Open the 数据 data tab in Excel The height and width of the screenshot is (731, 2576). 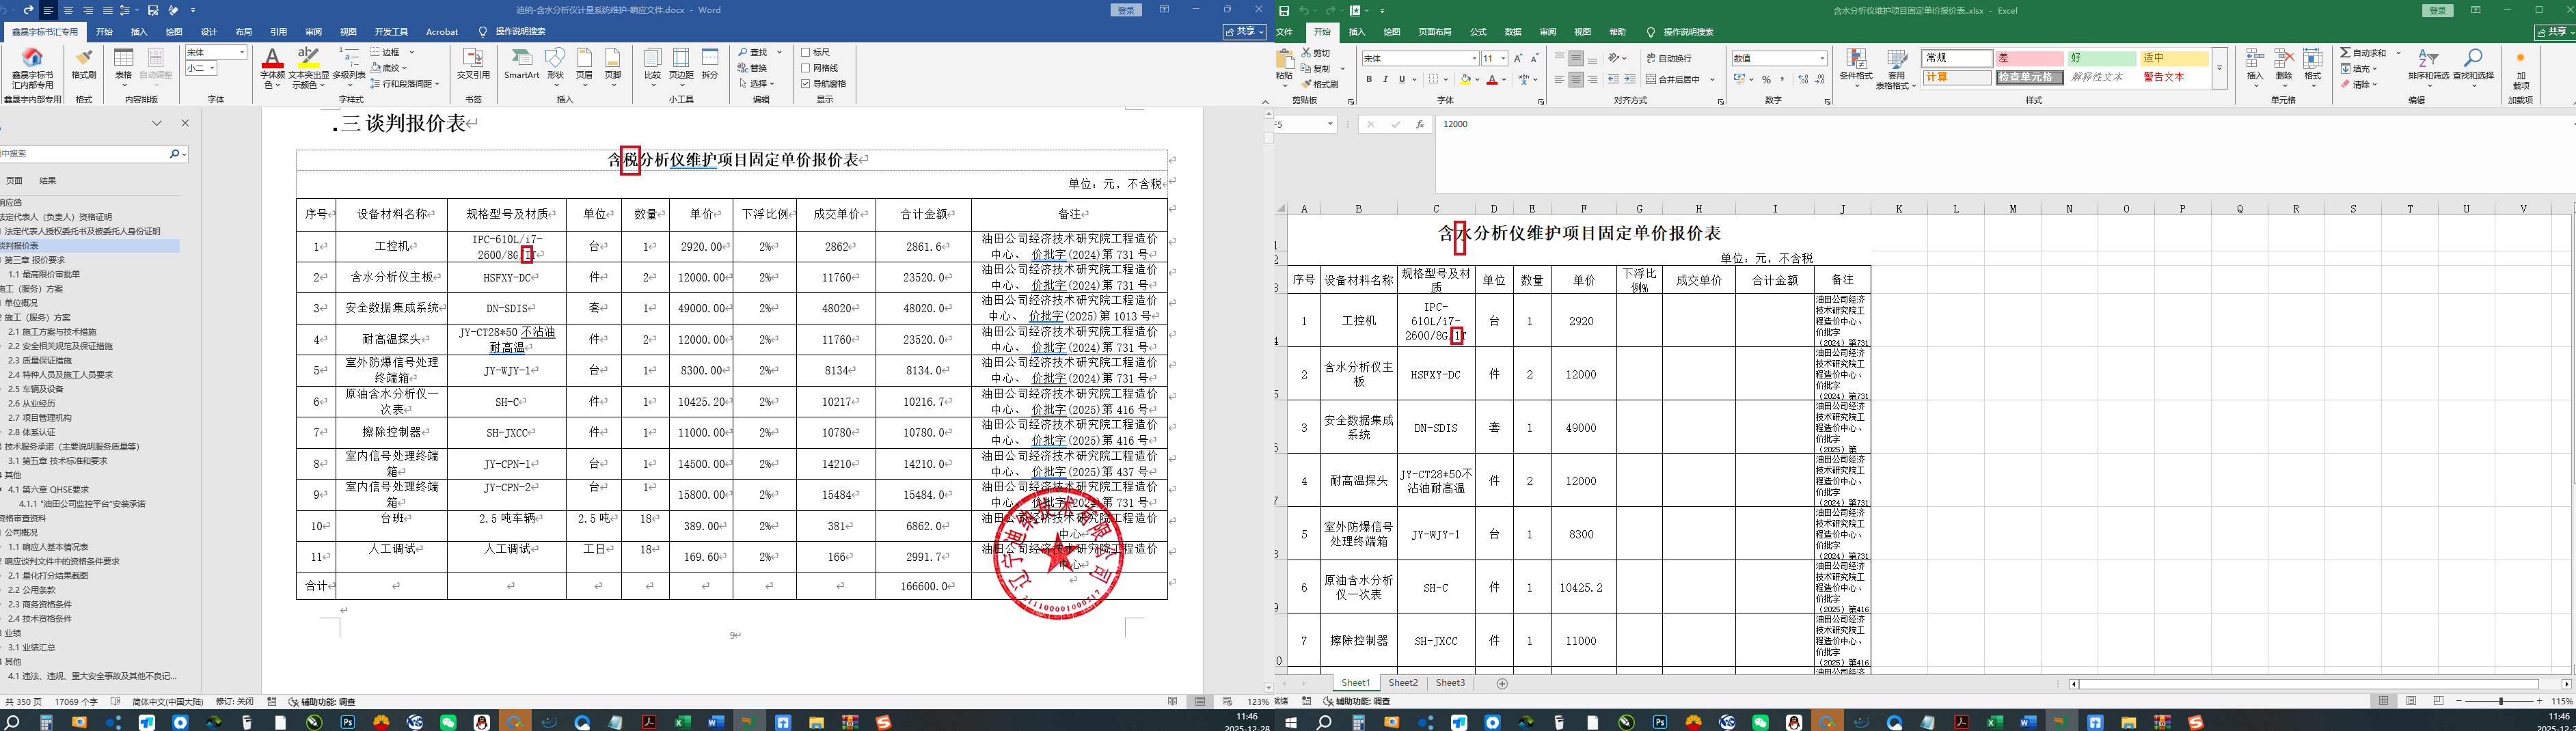pyautogui.click(x=1513, y=32)
